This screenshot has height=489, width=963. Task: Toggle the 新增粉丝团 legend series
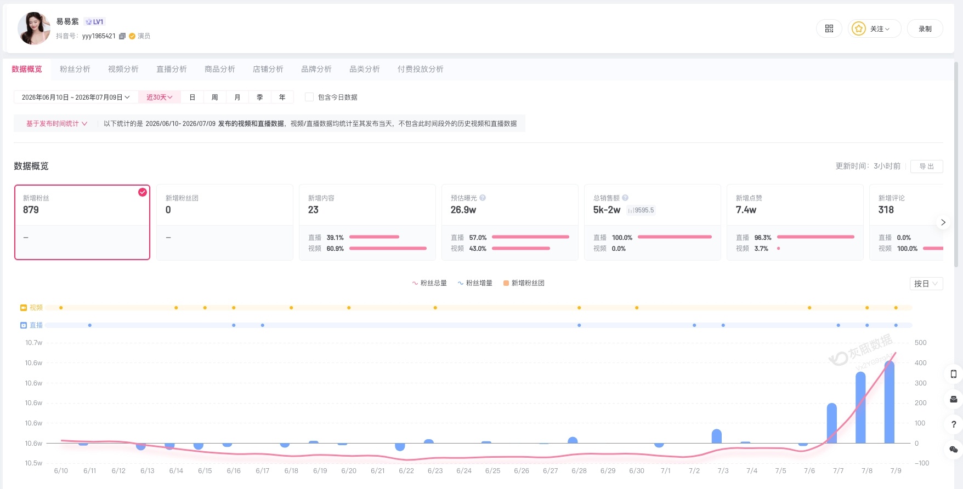tap(524, 283)
